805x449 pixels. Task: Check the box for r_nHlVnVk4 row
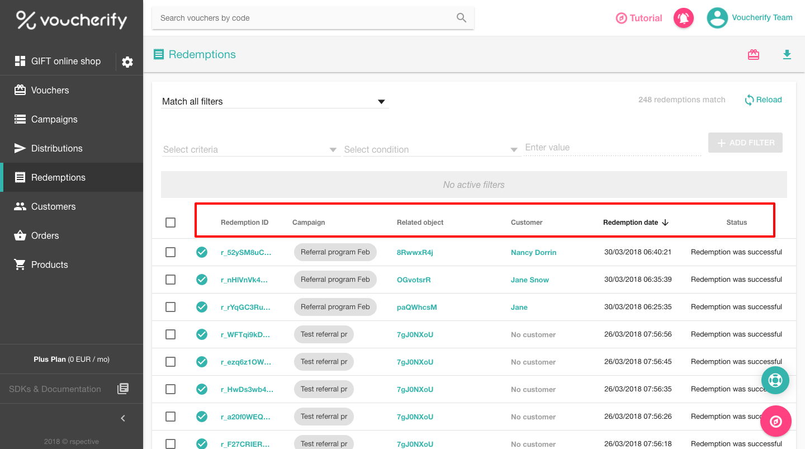click(171, 280)
